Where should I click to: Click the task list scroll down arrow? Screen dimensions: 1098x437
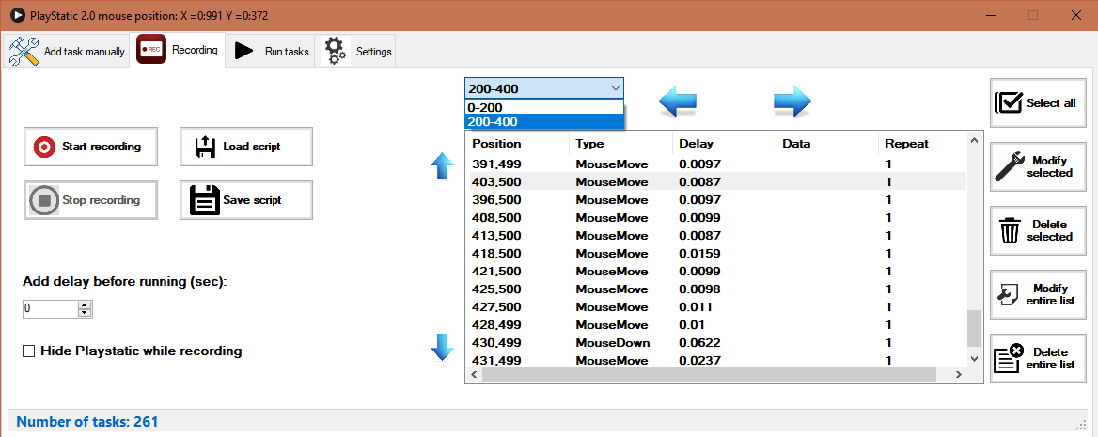(973, 359)
